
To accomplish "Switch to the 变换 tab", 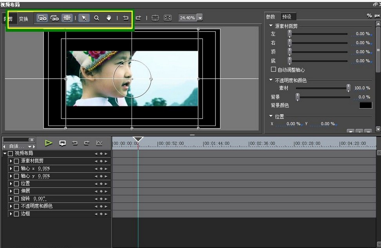I will tap(23, 18).
